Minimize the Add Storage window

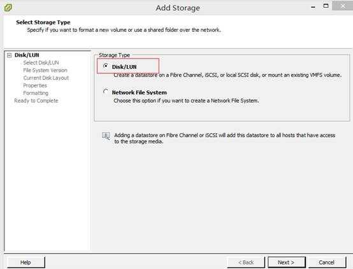pyautogui.click(x=313, y=7)
